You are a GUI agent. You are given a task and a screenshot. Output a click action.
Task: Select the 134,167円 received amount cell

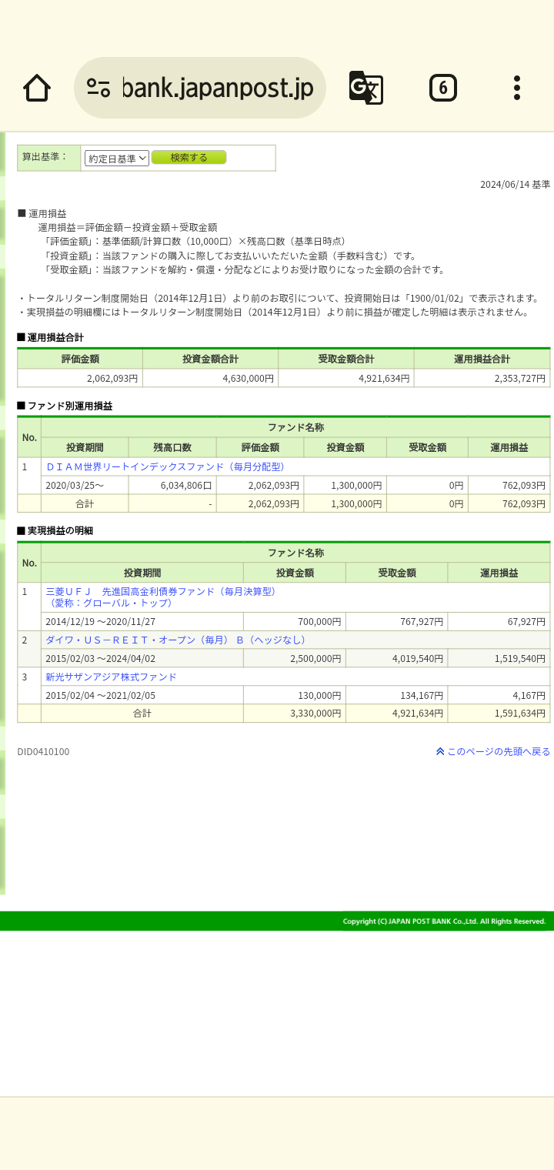(397, 695)
